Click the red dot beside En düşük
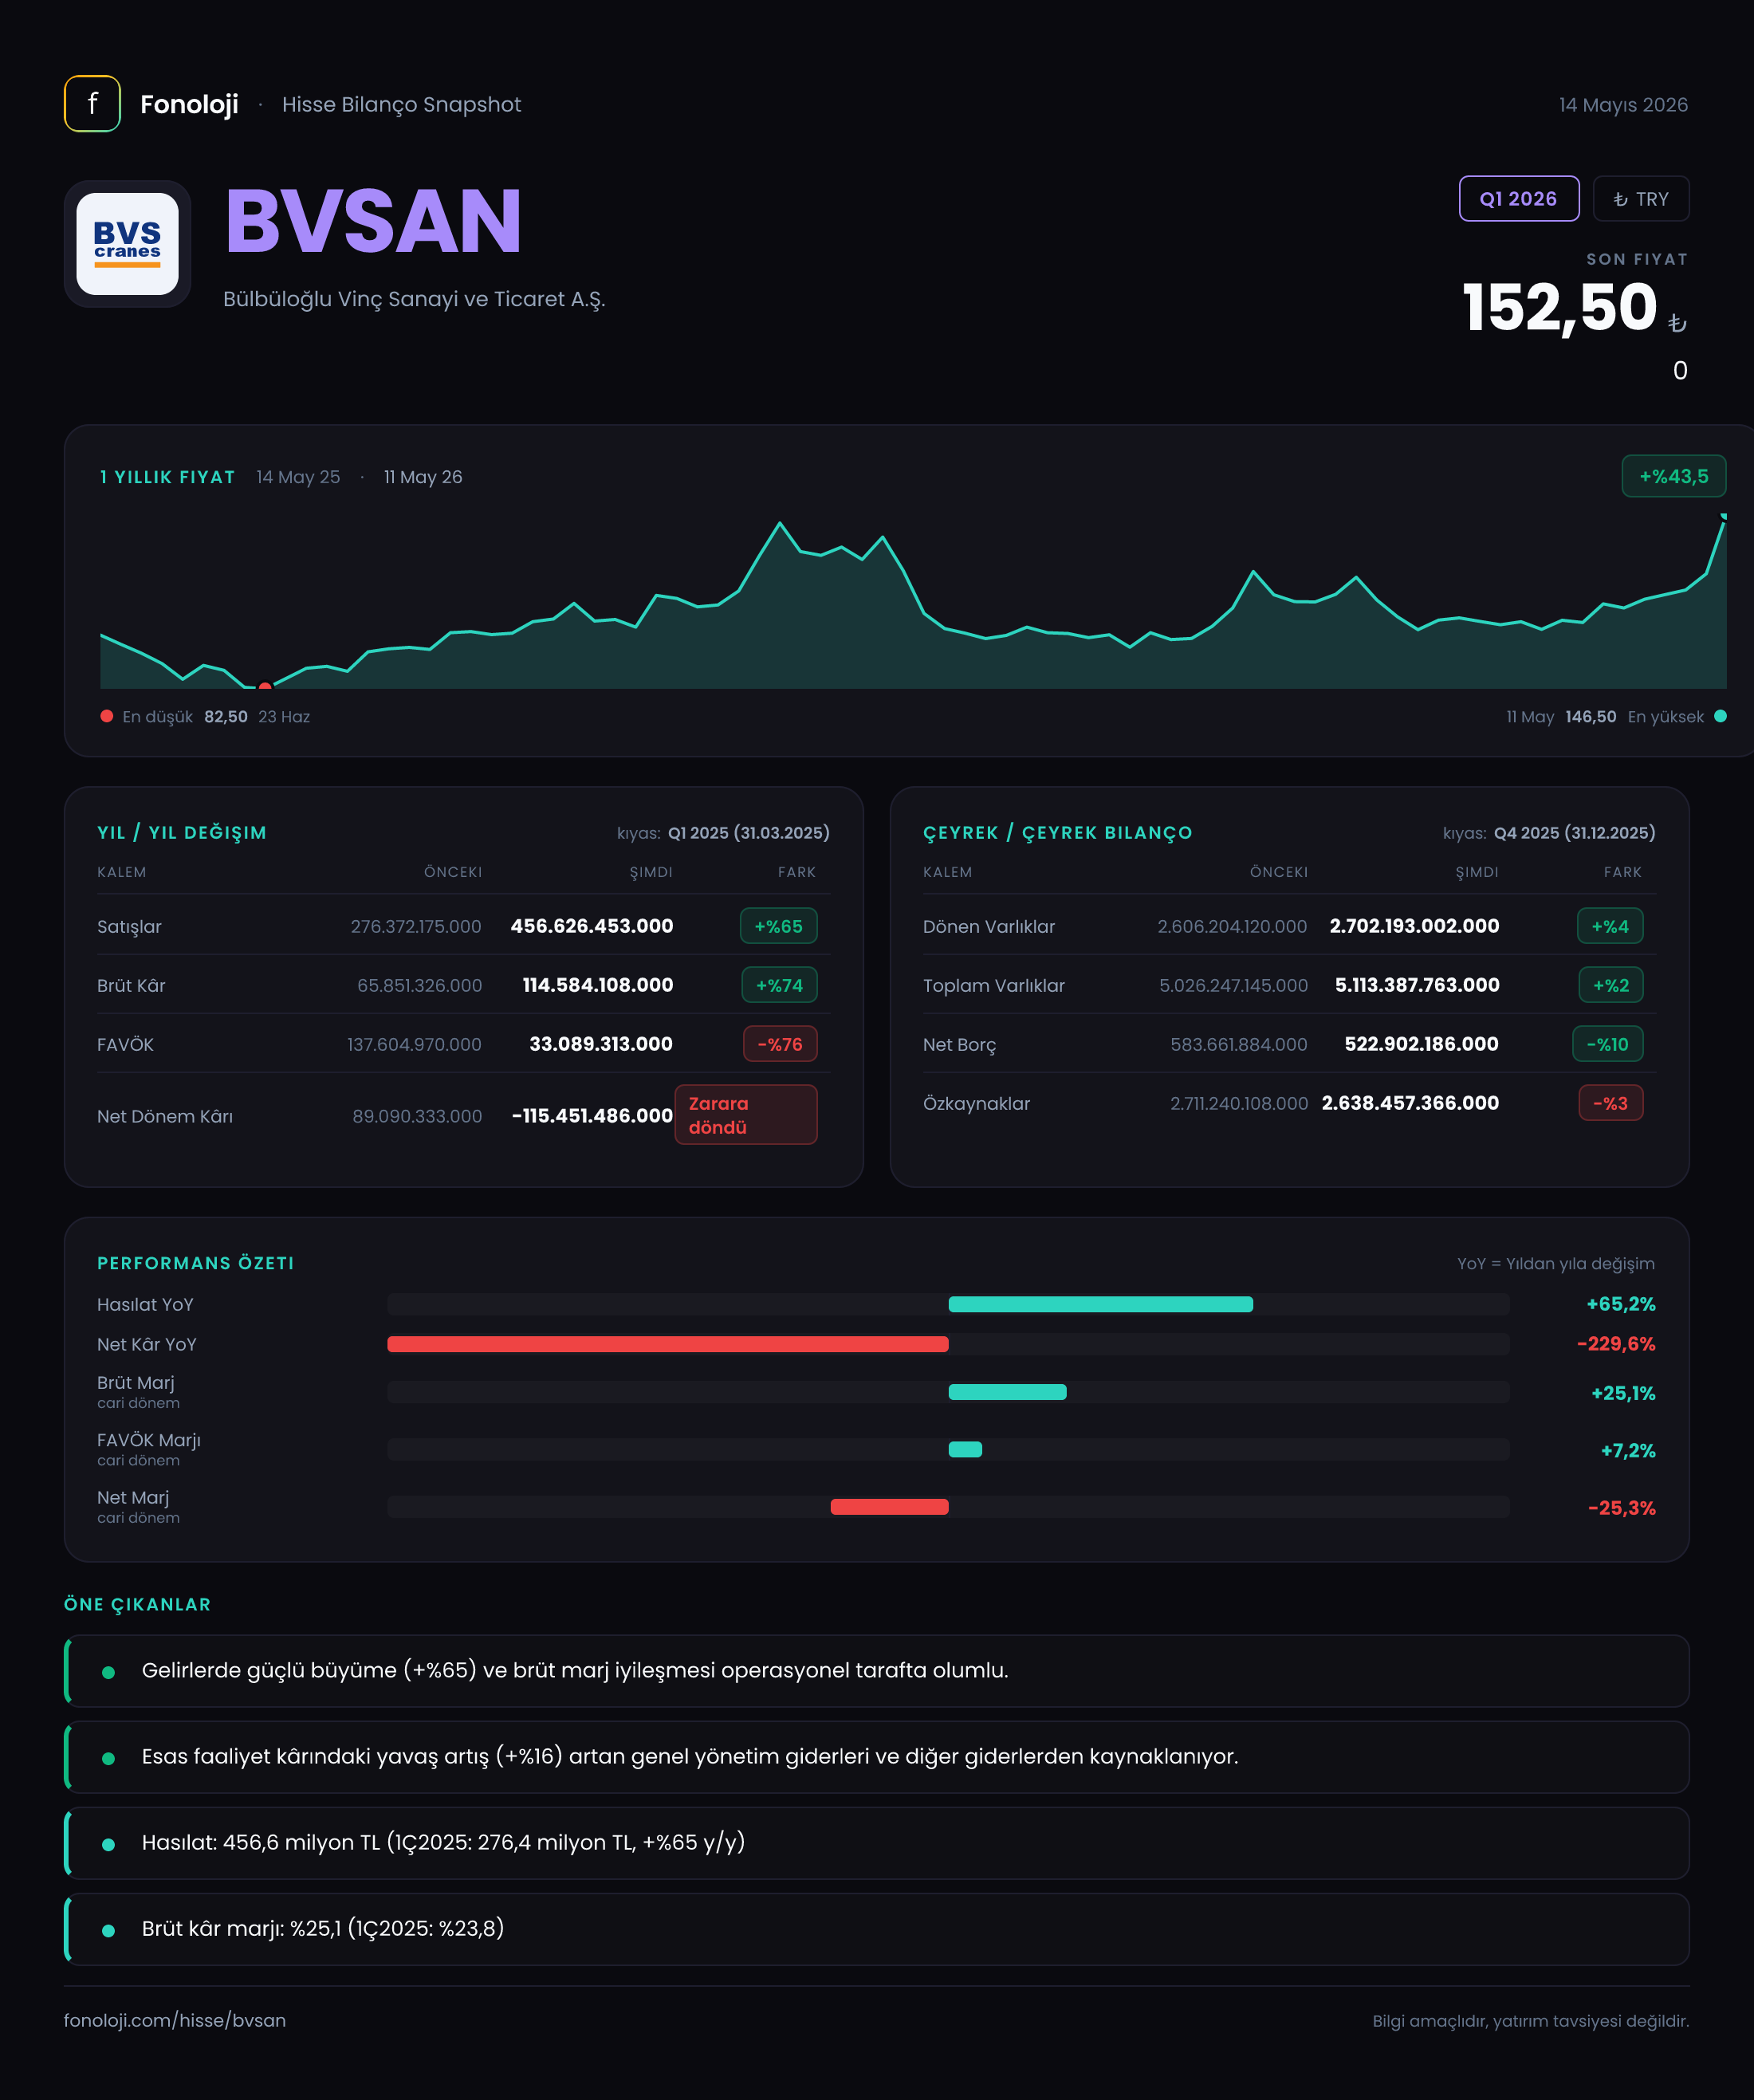The image size is (1754, 2100). coord(107,716)
